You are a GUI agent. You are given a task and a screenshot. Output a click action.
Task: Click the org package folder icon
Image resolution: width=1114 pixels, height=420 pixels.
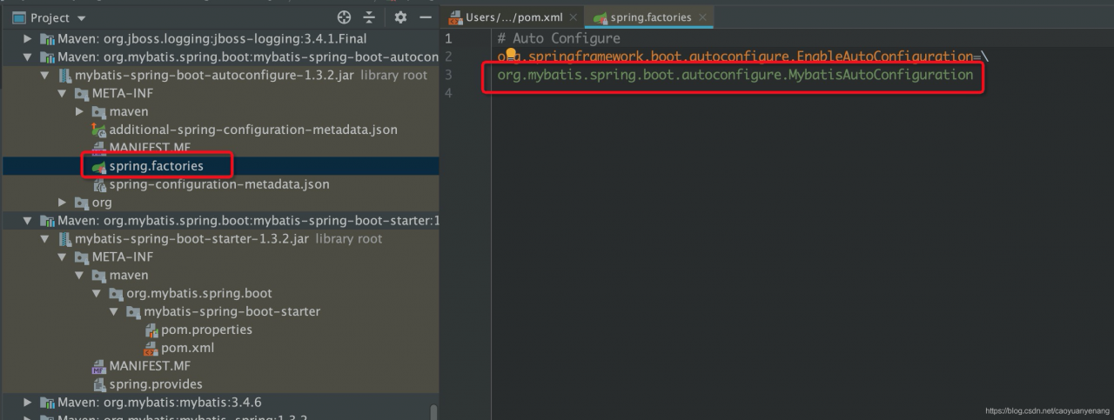point(81,203)
